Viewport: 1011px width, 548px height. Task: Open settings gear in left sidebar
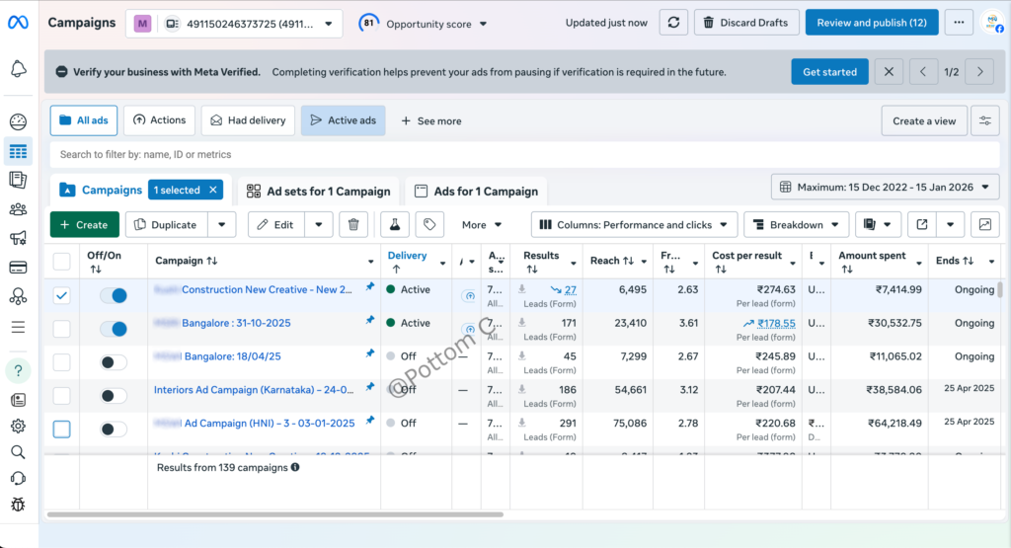pyautogui.click(x=18, y=426)
